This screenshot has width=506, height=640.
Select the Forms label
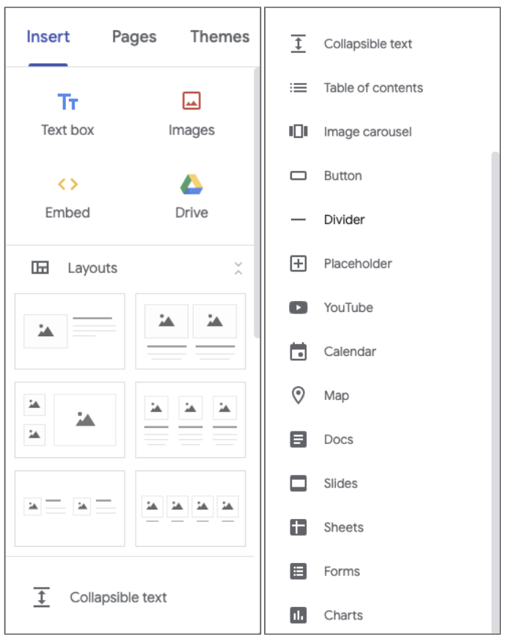[x=342, y=571]
